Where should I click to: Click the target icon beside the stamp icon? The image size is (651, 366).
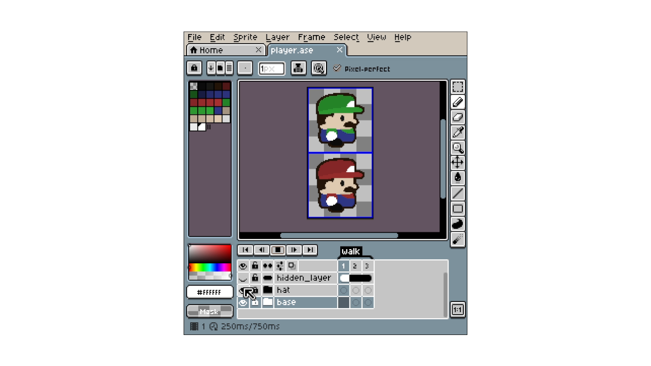point(319,68)
